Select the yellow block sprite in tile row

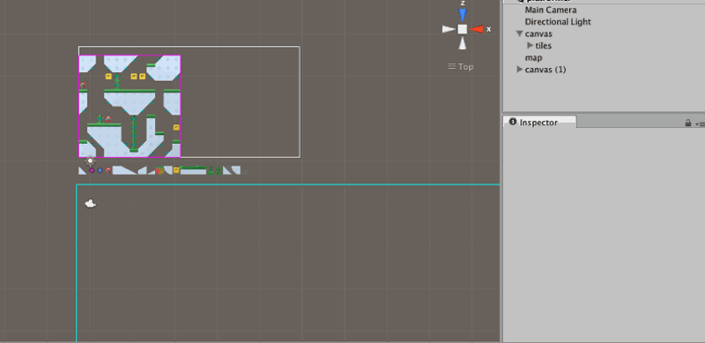(x=176, y=170)
